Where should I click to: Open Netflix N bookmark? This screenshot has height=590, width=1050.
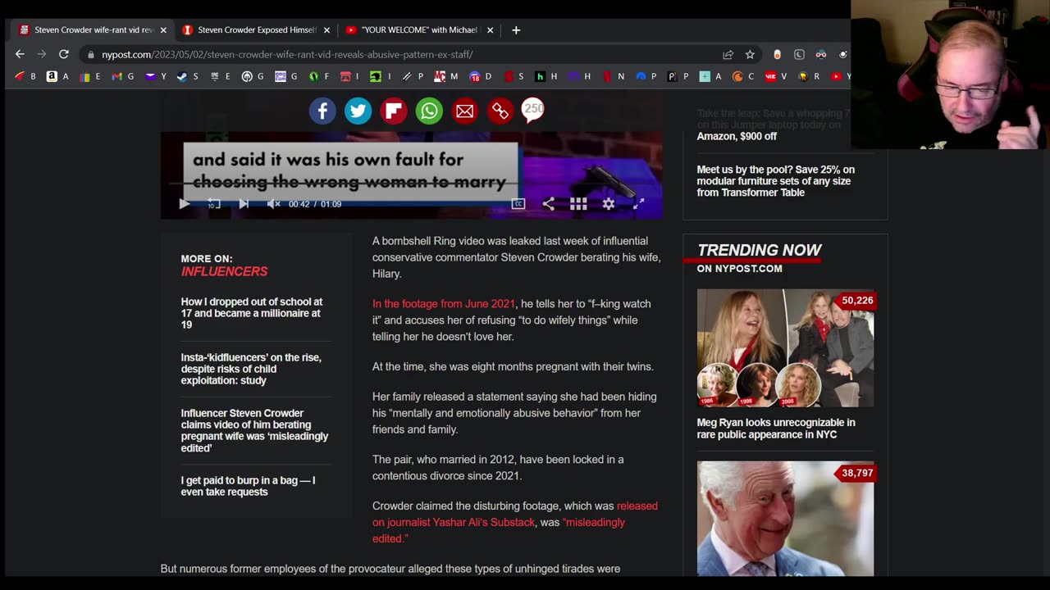coord(613,76)
